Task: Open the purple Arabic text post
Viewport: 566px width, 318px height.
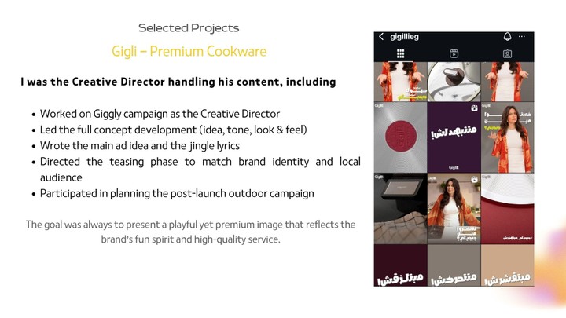Action: [x=454, y=137]
